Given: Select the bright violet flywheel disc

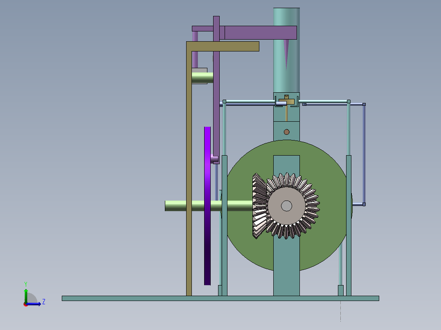Looking at the screenshot, I should point(207,205).
